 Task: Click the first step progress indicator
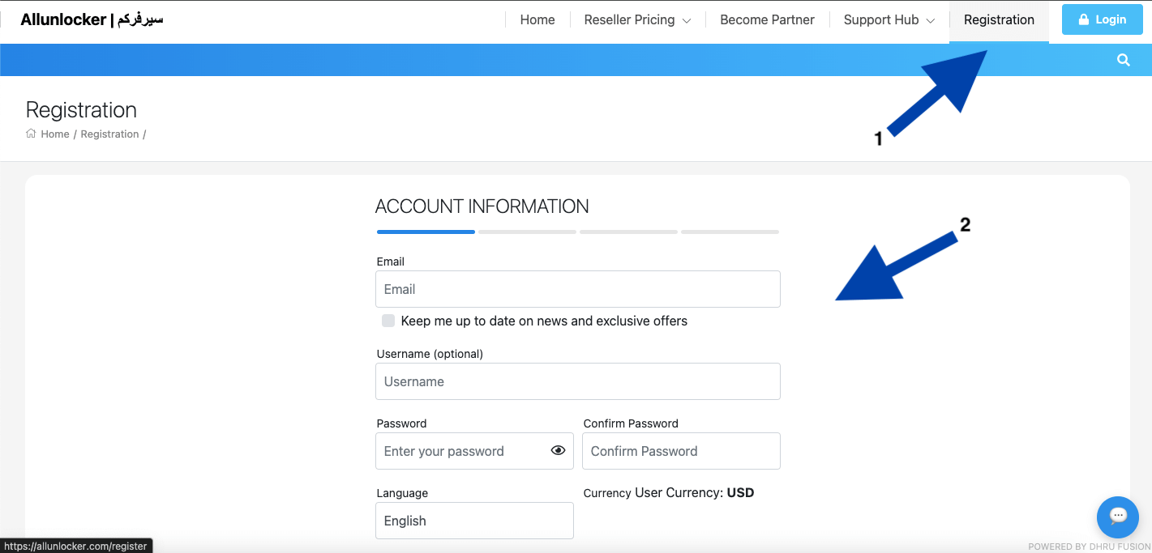425,232
